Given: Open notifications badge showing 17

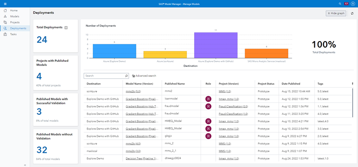Looking at the screenshot, I should coord(347,4).
